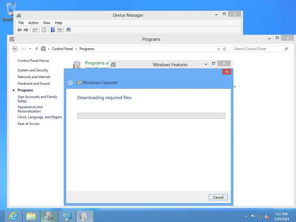
Task: Open Control Panel Home link
Action: (x=33, y=61)
